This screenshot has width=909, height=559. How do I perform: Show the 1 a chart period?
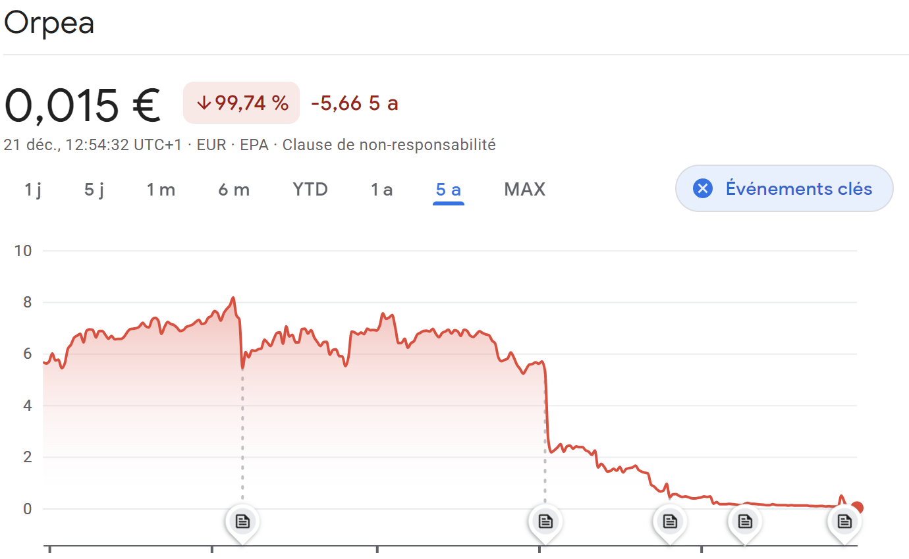tap(381, 190)
